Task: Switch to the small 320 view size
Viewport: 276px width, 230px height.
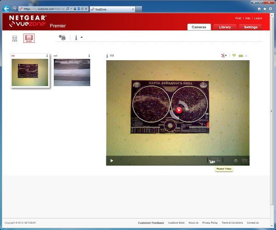Action: 15,38
